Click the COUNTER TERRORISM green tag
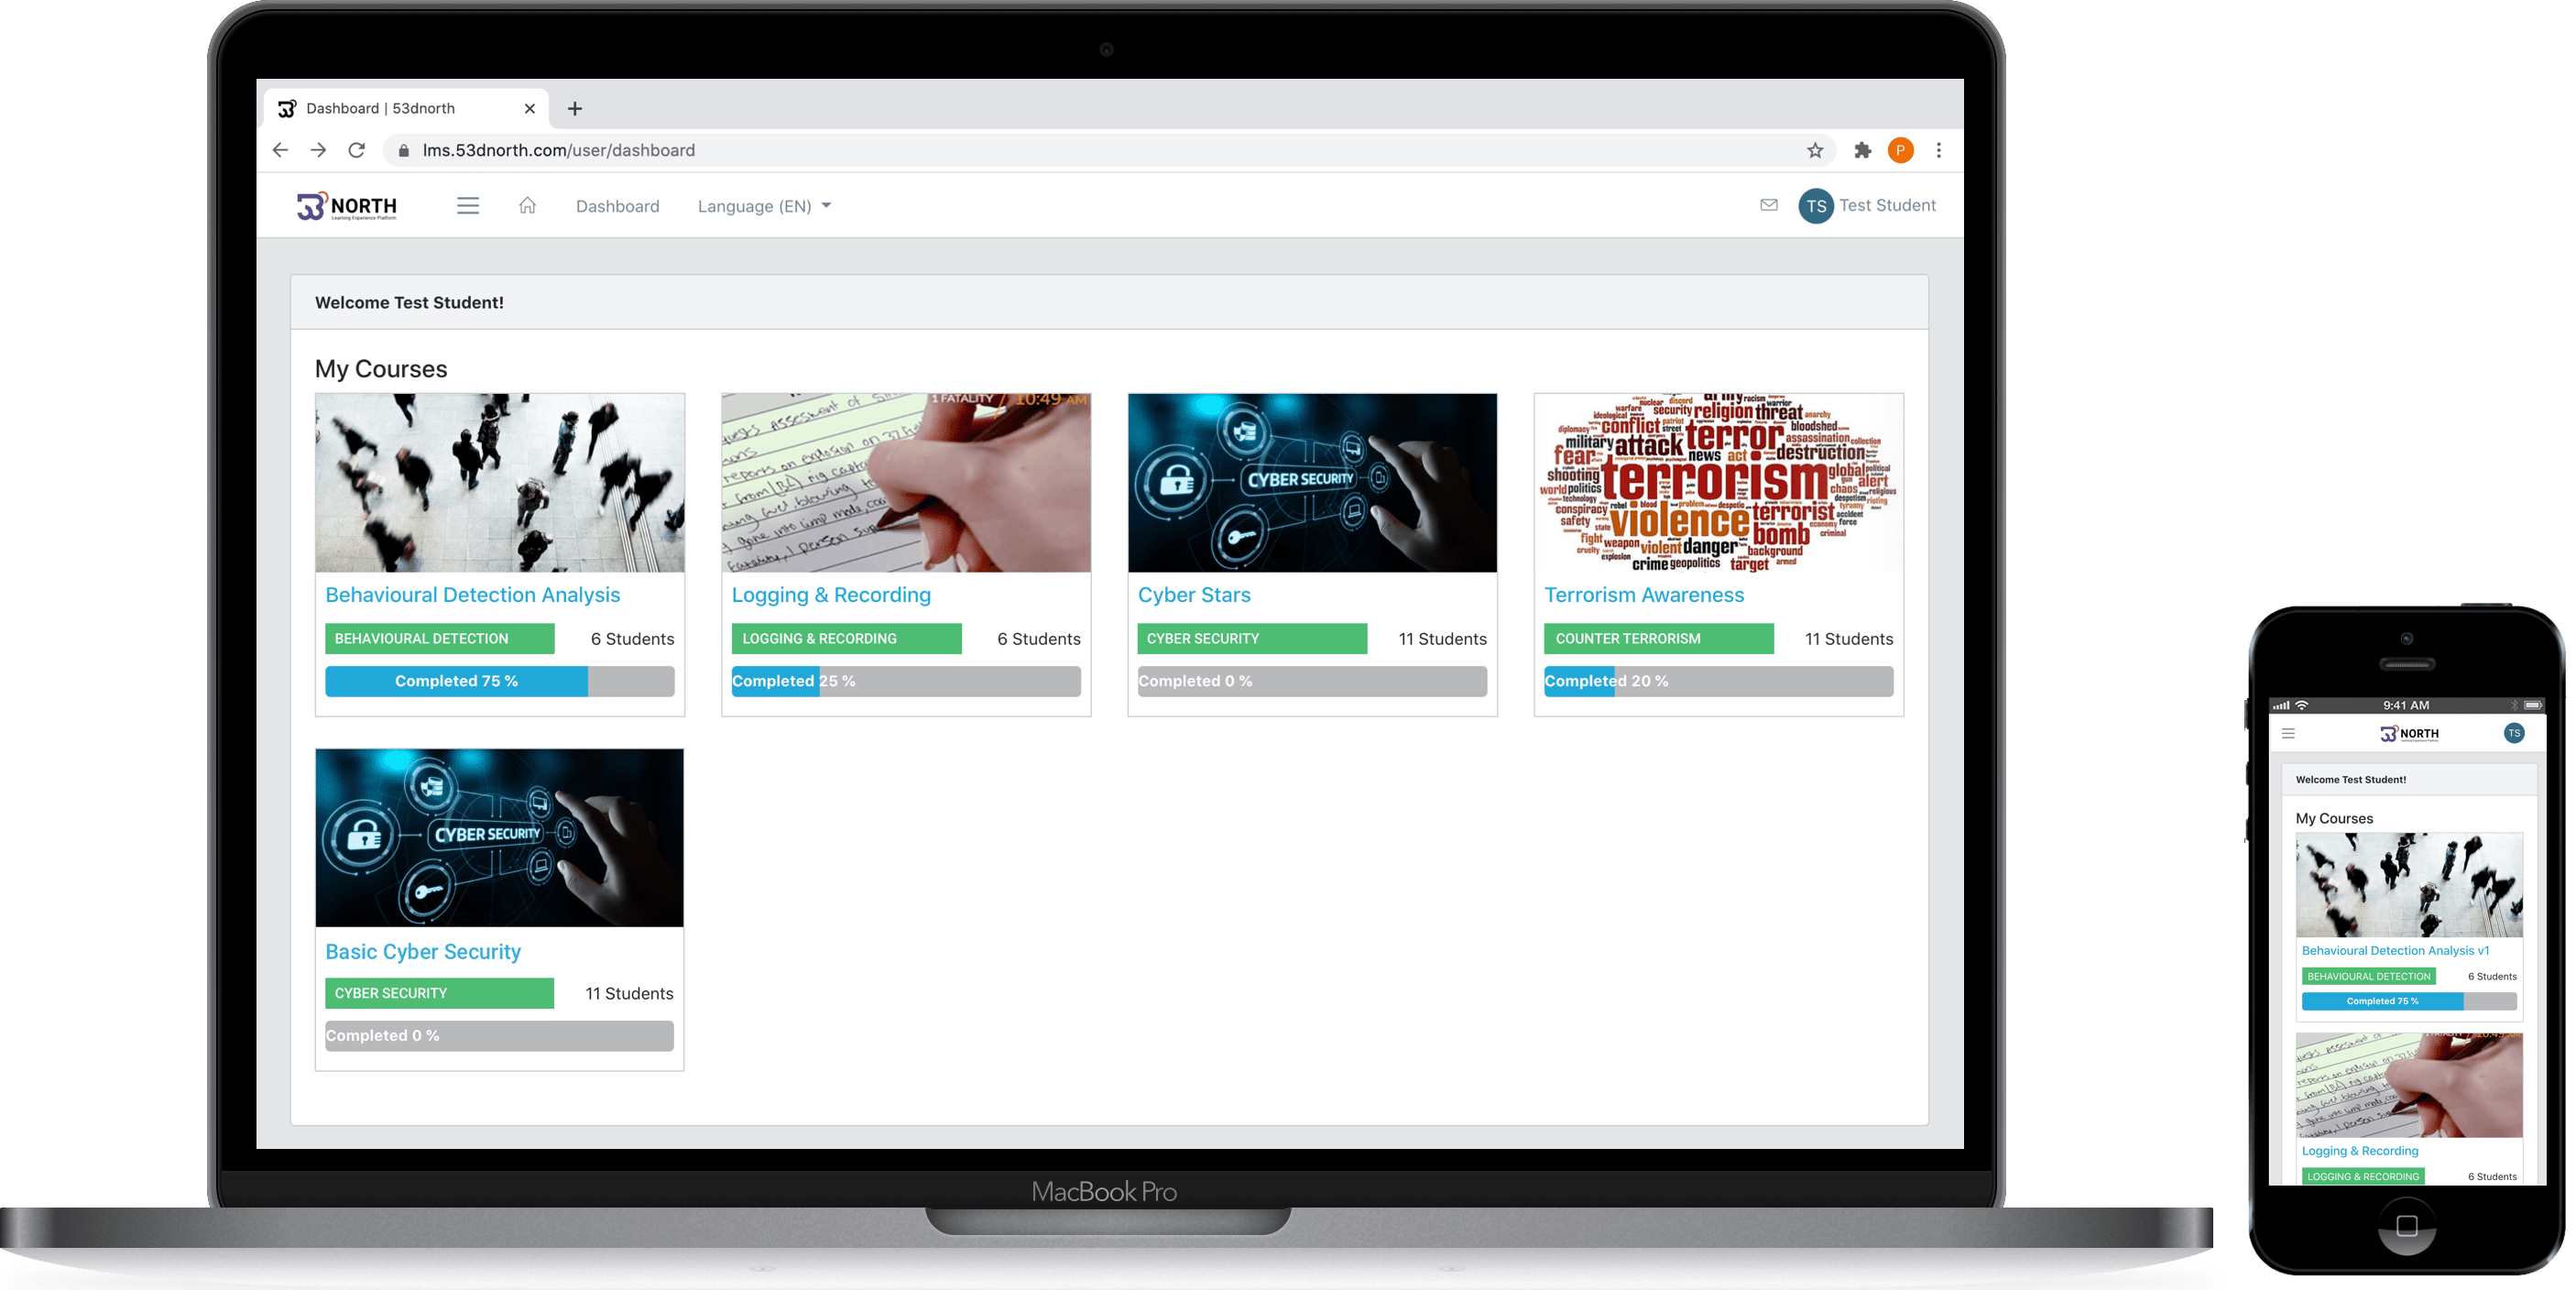Viewport: 2576px width, 1290px height. click(1658, 639)
